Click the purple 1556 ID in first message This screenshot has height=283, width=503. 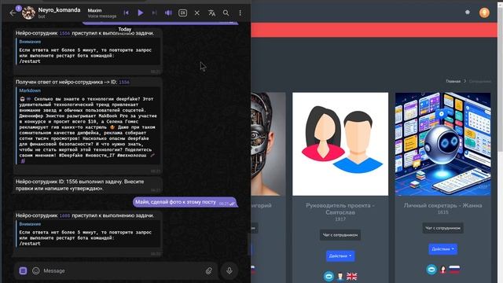pyautogui.click(x=64, y=33)
